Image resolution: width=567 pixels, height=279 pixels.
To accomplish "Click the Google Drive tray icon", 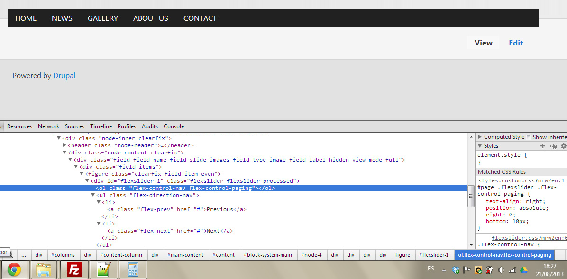I will coord(524,270).
